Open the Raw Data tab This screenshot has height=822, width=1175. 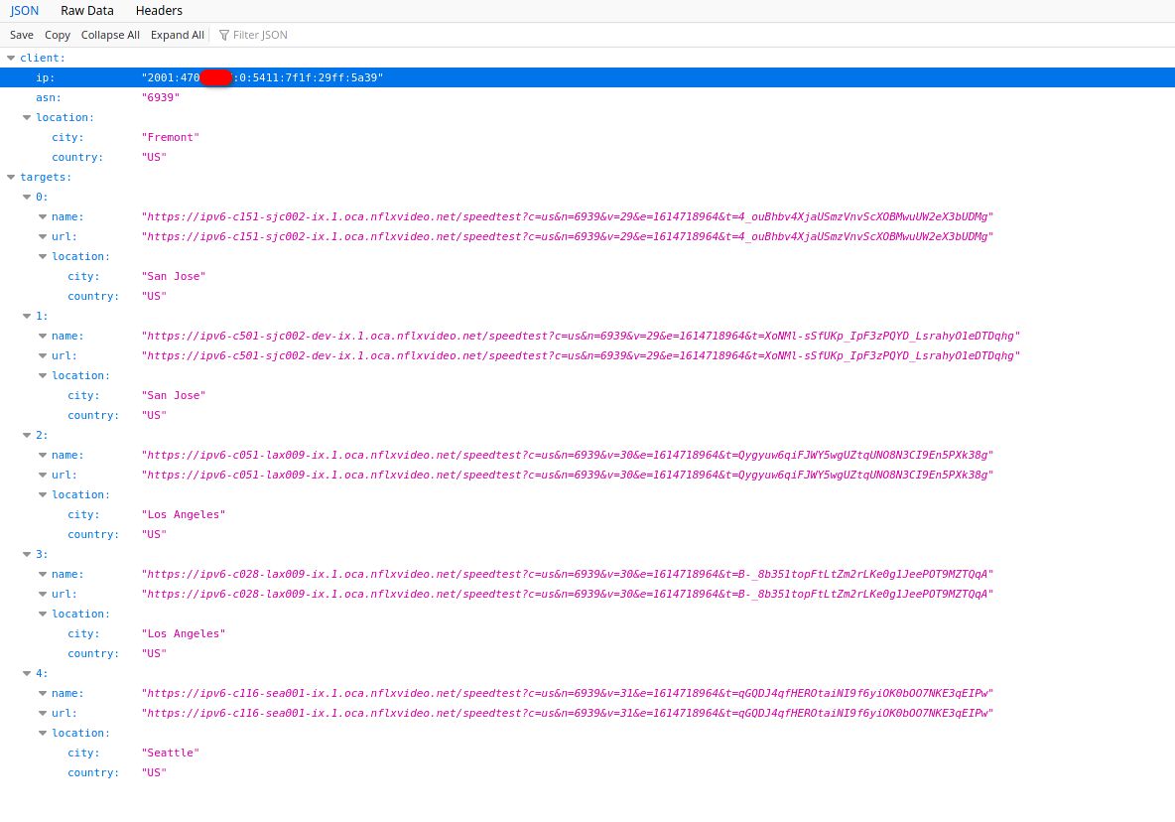pos(87,11)
